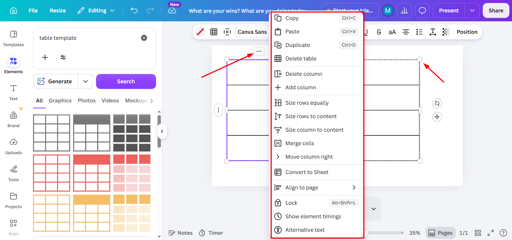Click the Position button

(x=467, y=32)
